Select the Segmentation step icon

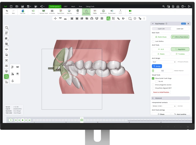[x=60, y=11]
